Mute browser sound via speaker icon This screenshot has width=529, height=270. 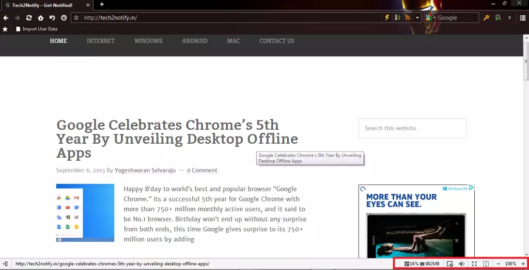461,264
